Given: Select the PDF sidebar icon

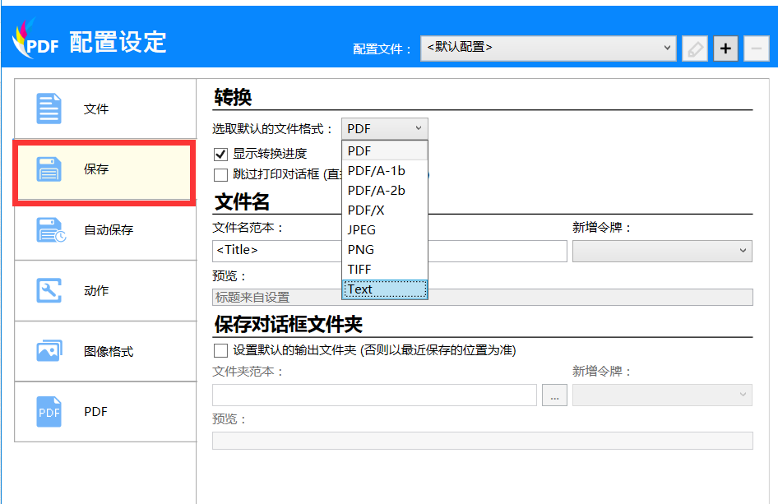Looking at the screenshot, I should tap(104, 412).
